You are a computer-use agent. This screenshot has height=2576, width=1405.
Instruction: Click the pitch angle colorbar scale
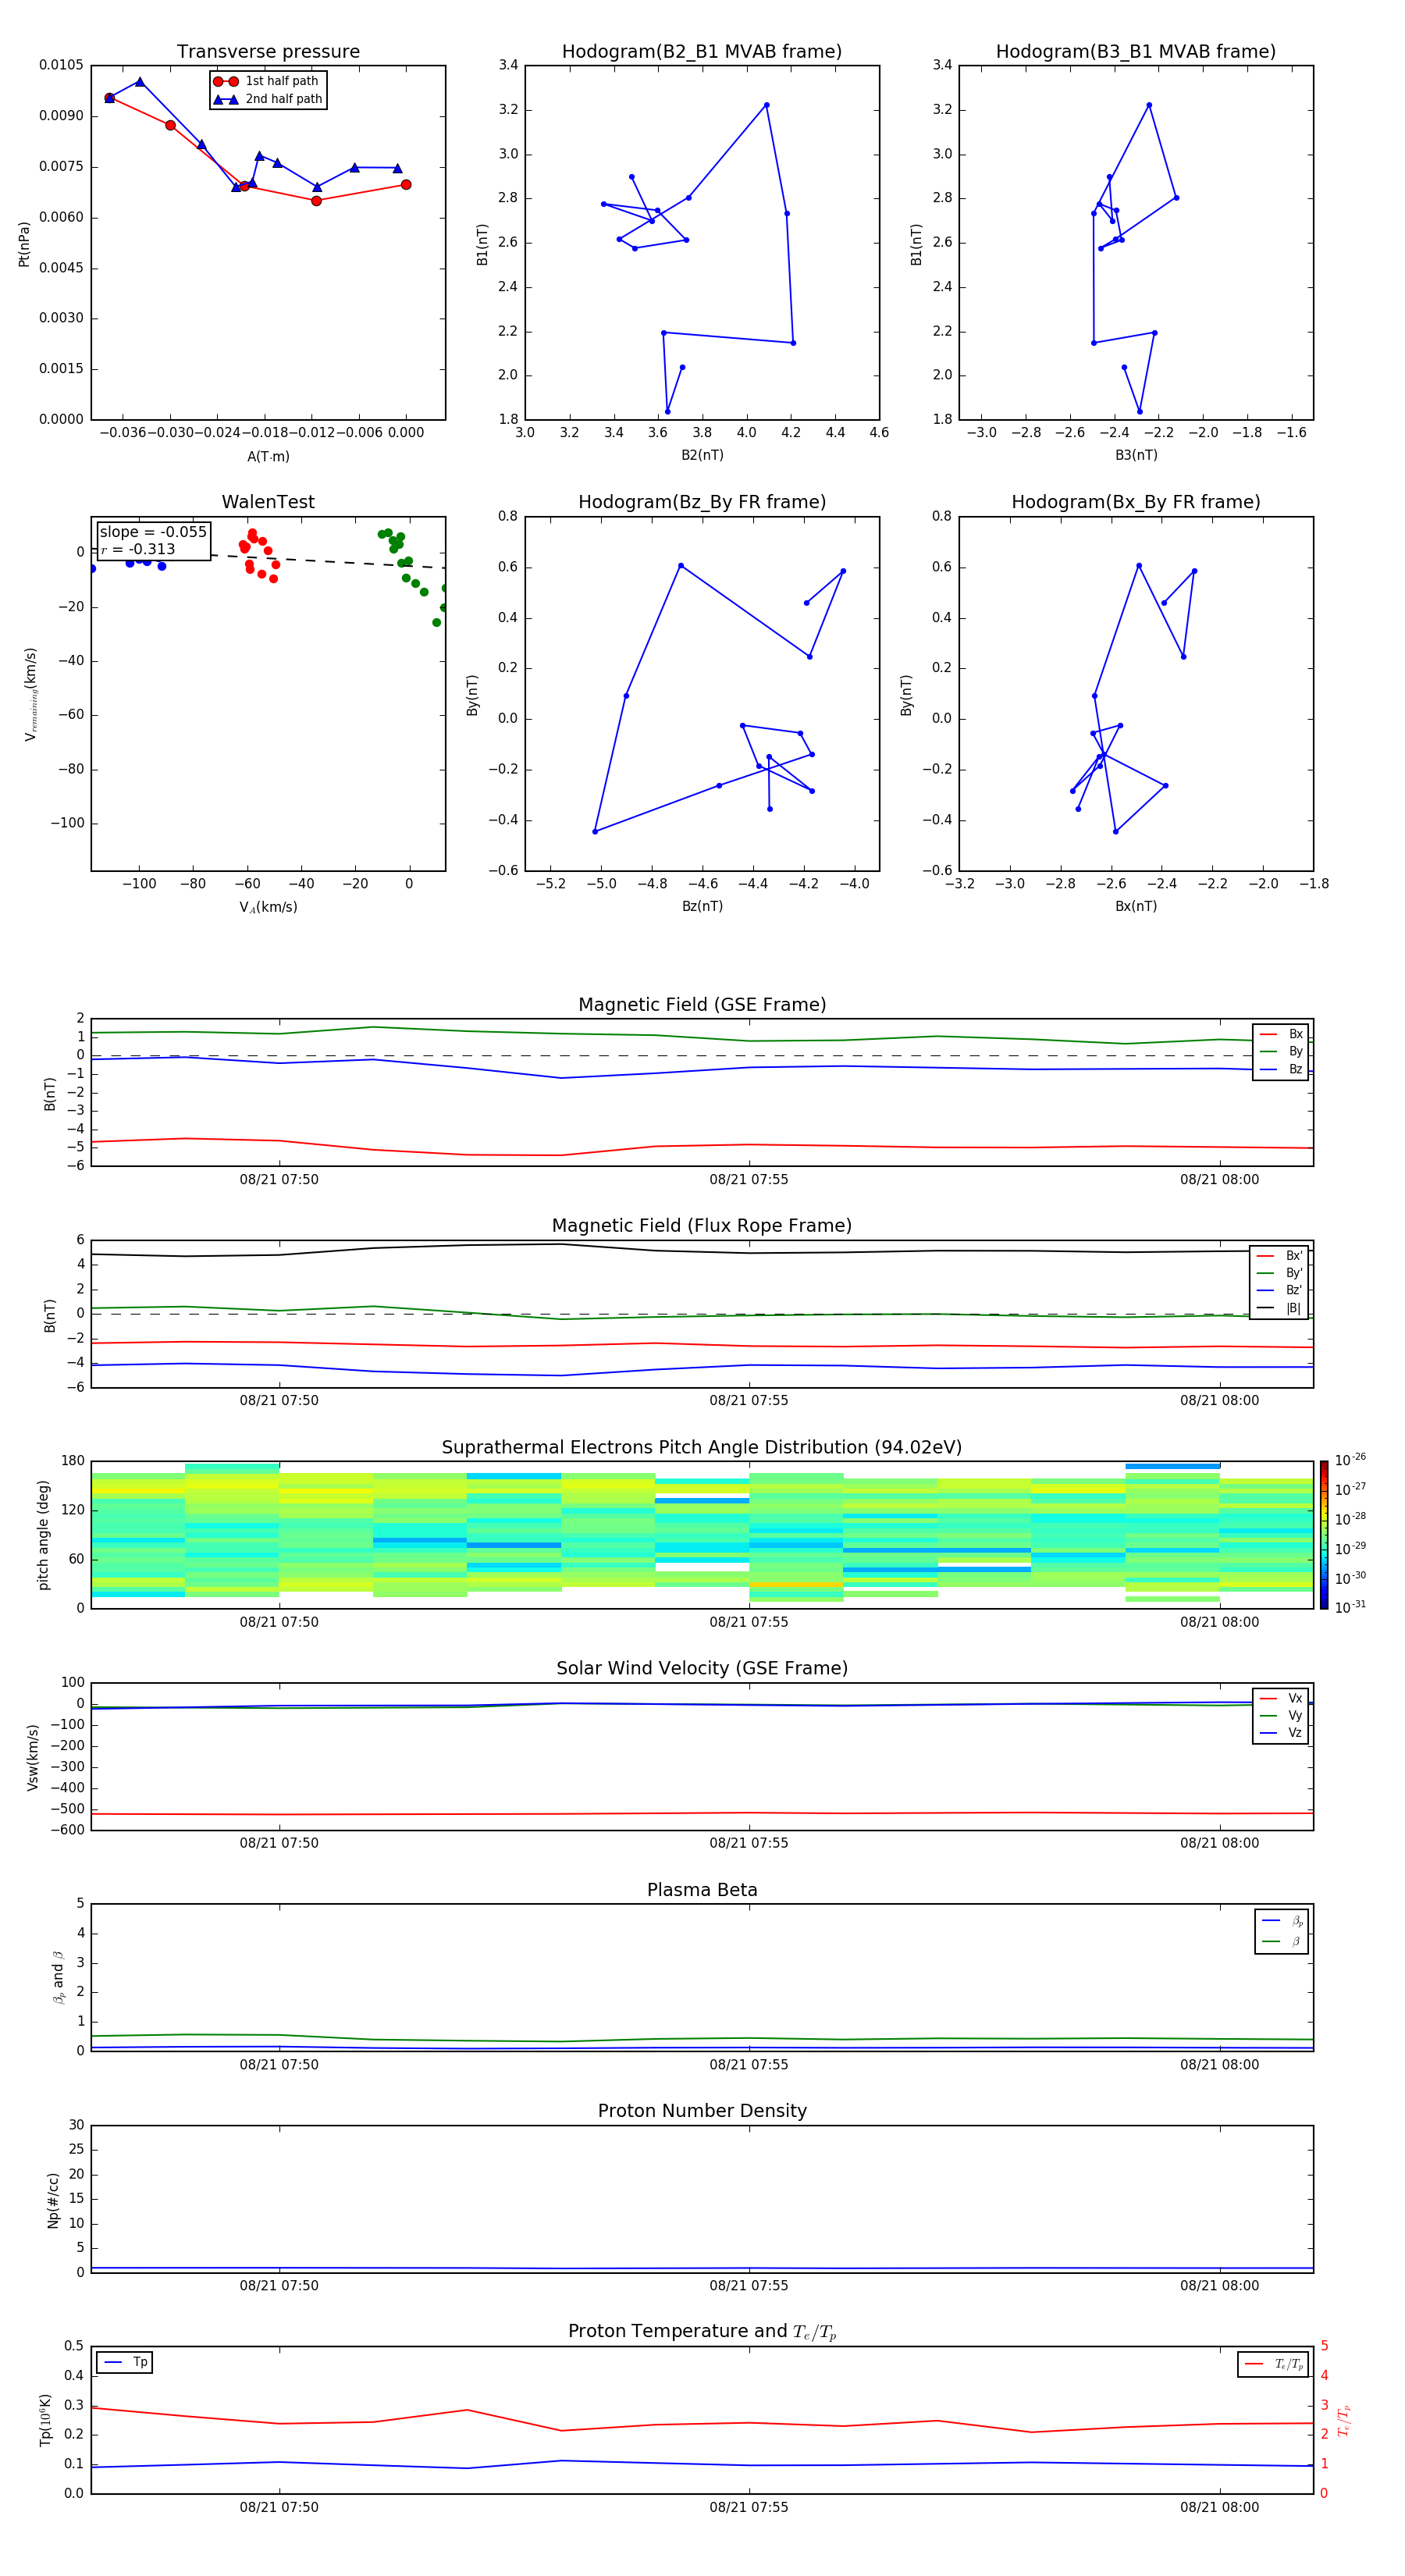pos(1324,1535)
